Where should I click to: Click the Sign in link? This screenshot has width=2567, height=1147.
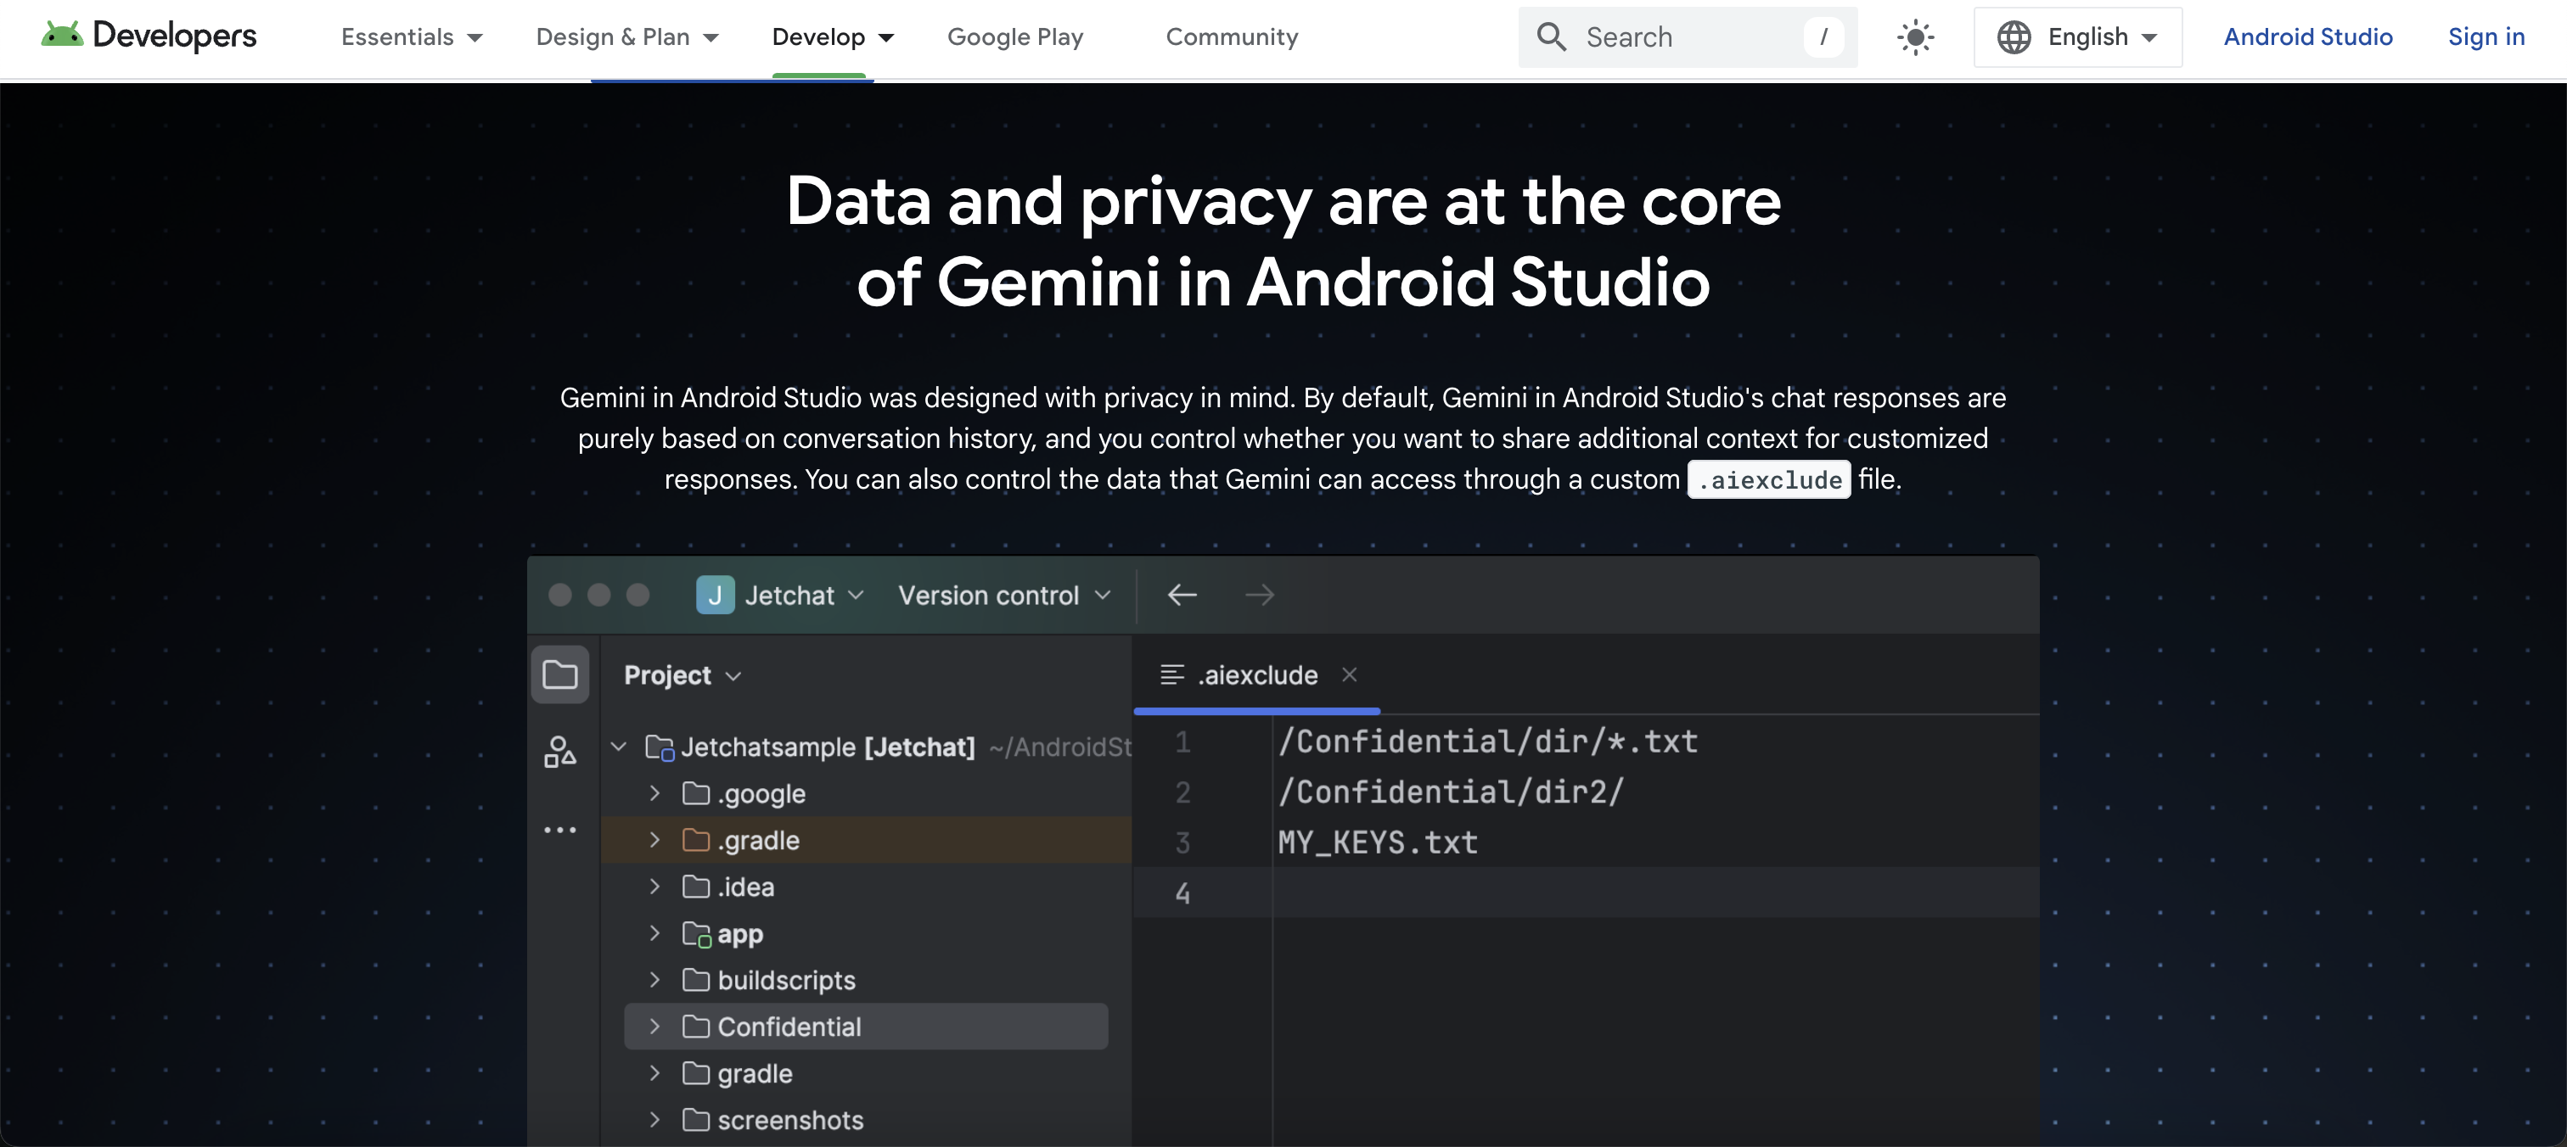coord(2486,38)
